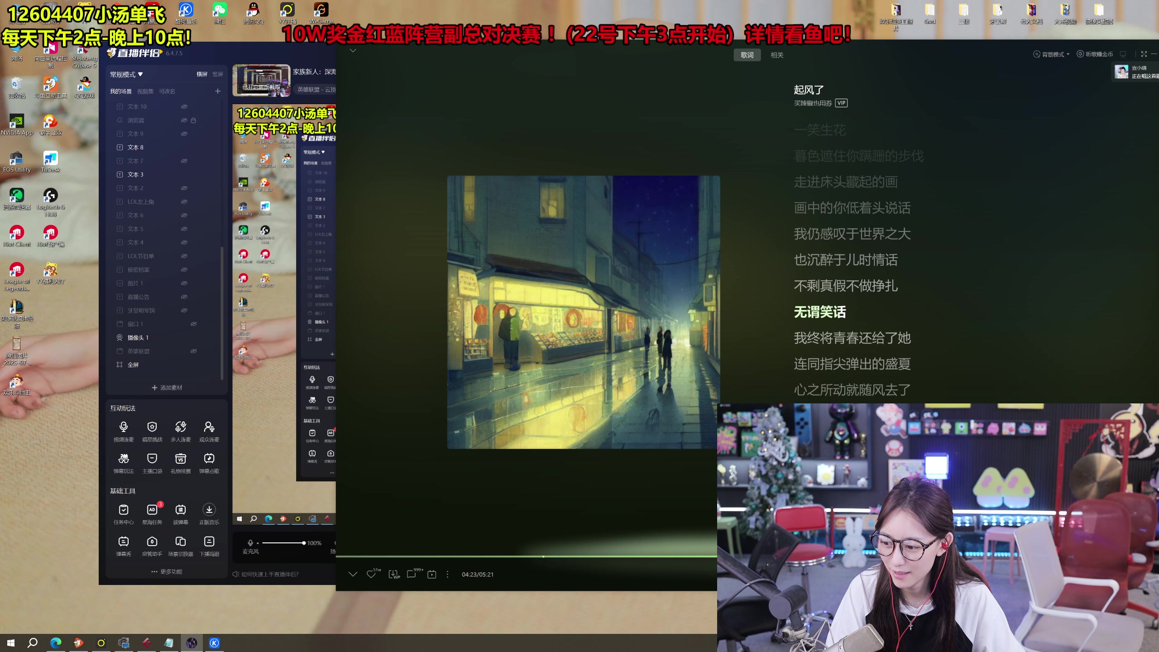Open the 听歌赚金币 earn coins link

point(1094,54)
